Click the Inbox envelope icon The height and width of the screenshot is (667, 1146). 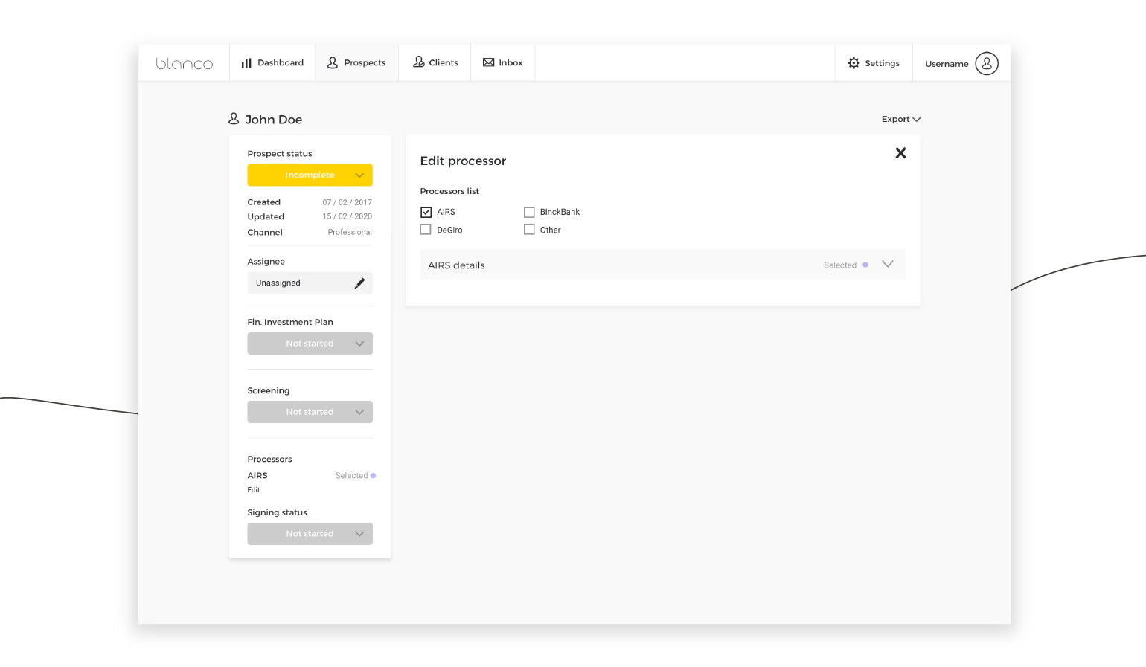coord(488,62)
